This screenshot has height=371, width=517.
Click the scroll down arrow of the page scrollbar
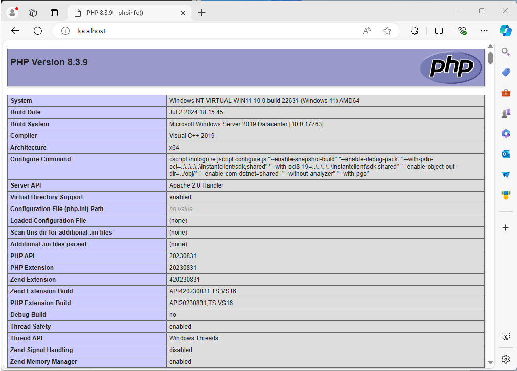point(490,362)
